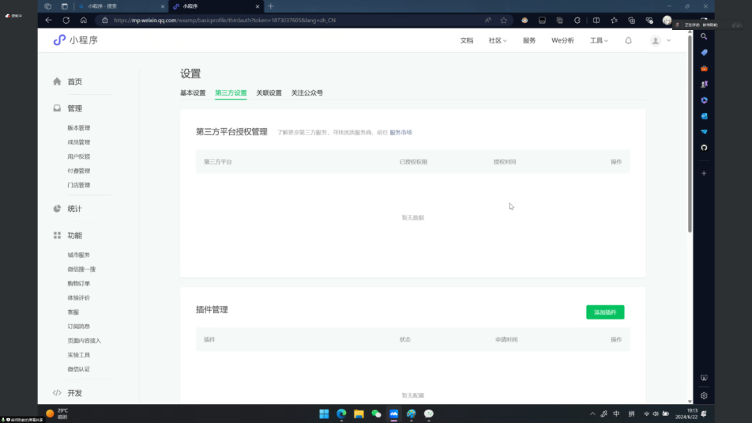752x423 pixels.
Task: Expand the account dropdown chevron
Action: (668, 41)
